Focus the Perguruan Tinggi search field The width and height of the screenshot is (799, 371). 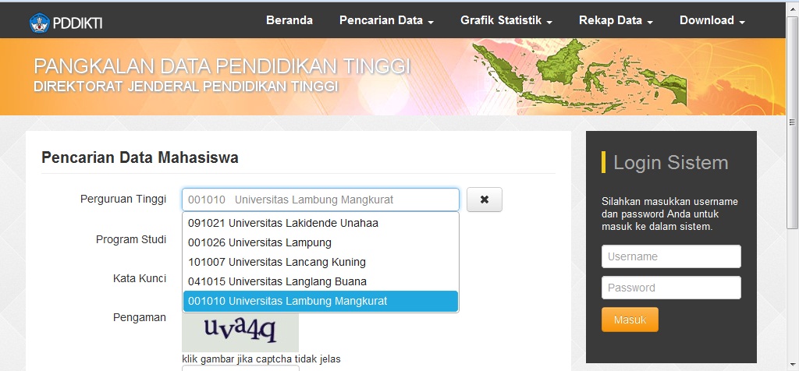321,200
